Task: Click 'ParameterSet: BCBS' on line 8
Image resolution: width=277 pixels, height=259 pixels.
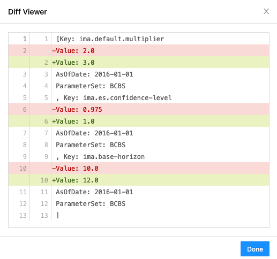Action: point(91,144)
